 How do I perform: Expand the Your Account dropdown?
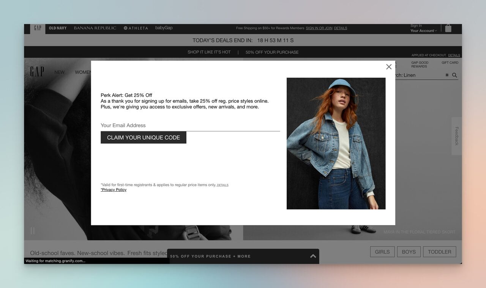click(x=423, y=31)
